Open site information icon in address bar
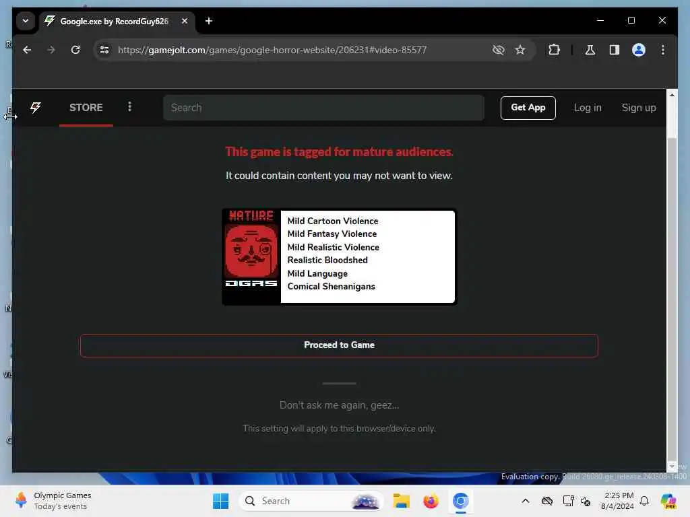The height and width of the screenshot is (517, 690). [x=104, y=50]
